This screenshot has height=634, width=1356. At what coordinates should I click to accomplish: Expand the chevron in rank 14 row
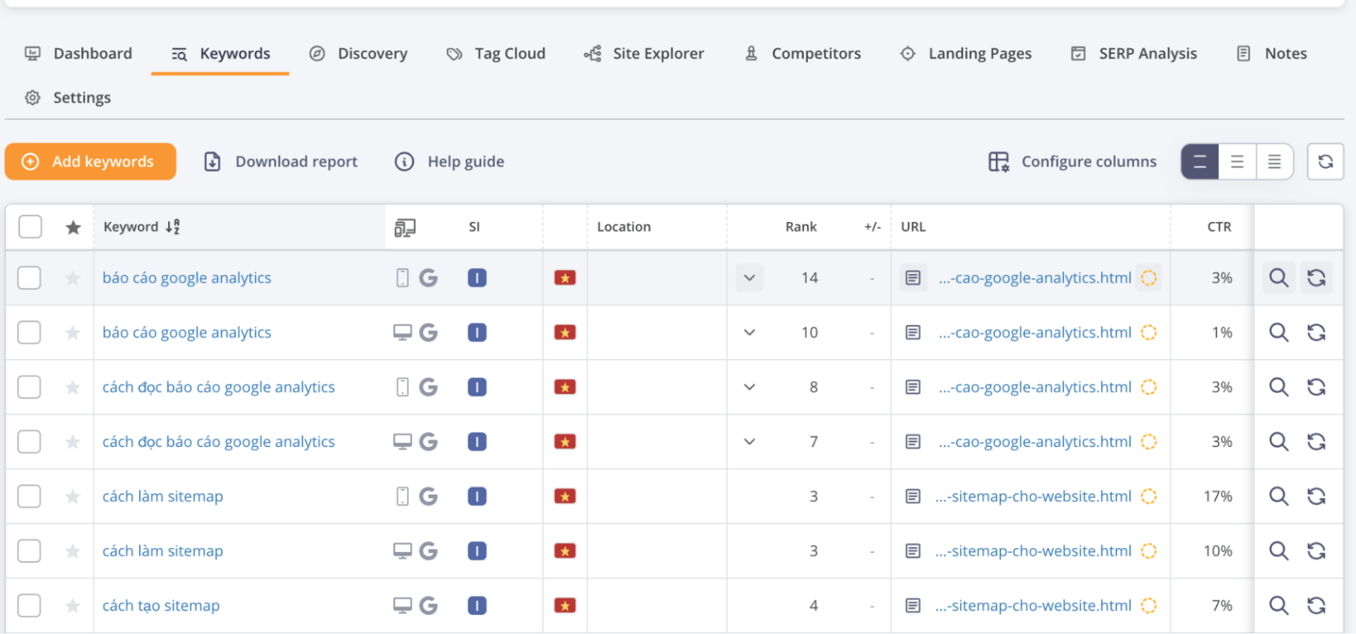(x=749, y=278)
